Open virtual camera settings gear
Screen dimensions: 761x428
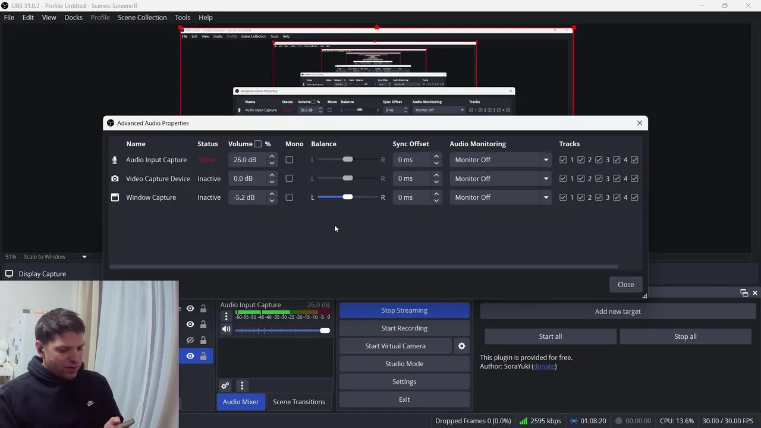pos(461,346)
